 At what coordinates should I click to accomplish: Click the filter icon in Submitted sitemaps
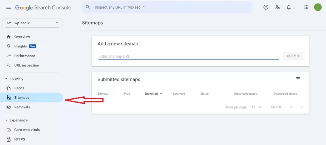click(x=298, y=79)
